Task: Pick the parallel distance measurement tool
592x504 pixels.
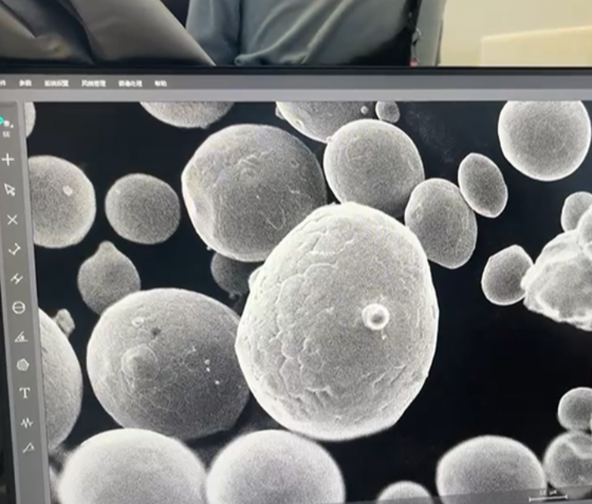Action: (17, 278)
